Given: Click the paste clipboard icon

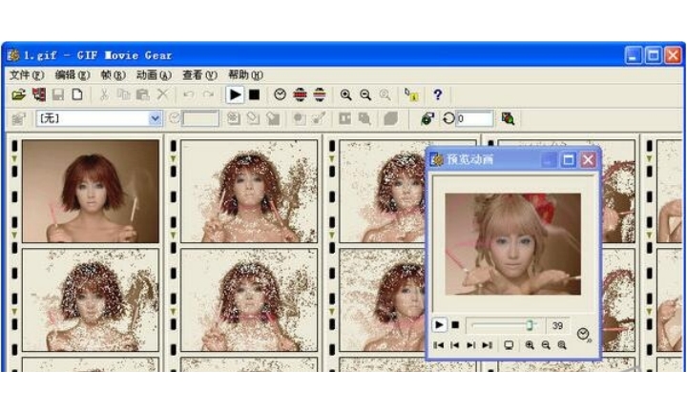Looking at the screenshot, I should [143, 94].
